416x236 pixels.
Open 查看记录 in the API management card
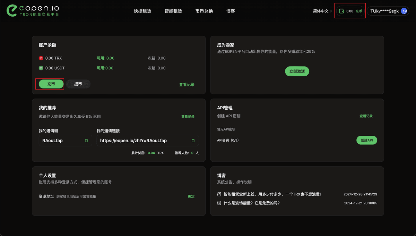(x=366, y=116)
